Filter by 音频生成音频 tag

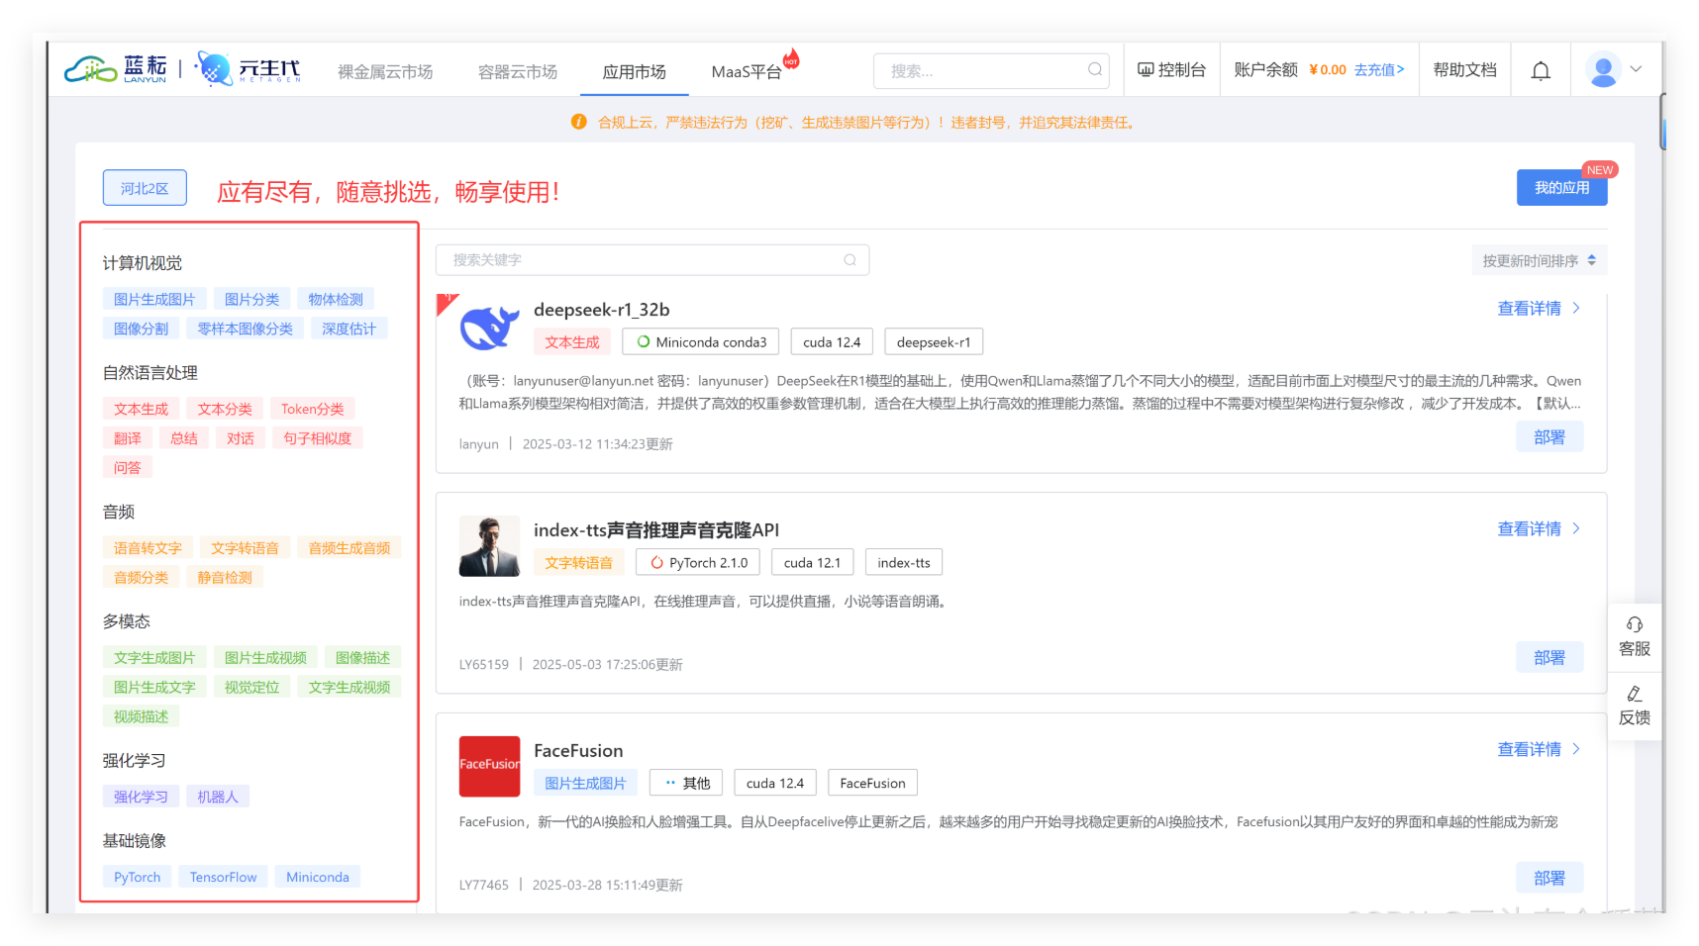[x=350, y=548]
